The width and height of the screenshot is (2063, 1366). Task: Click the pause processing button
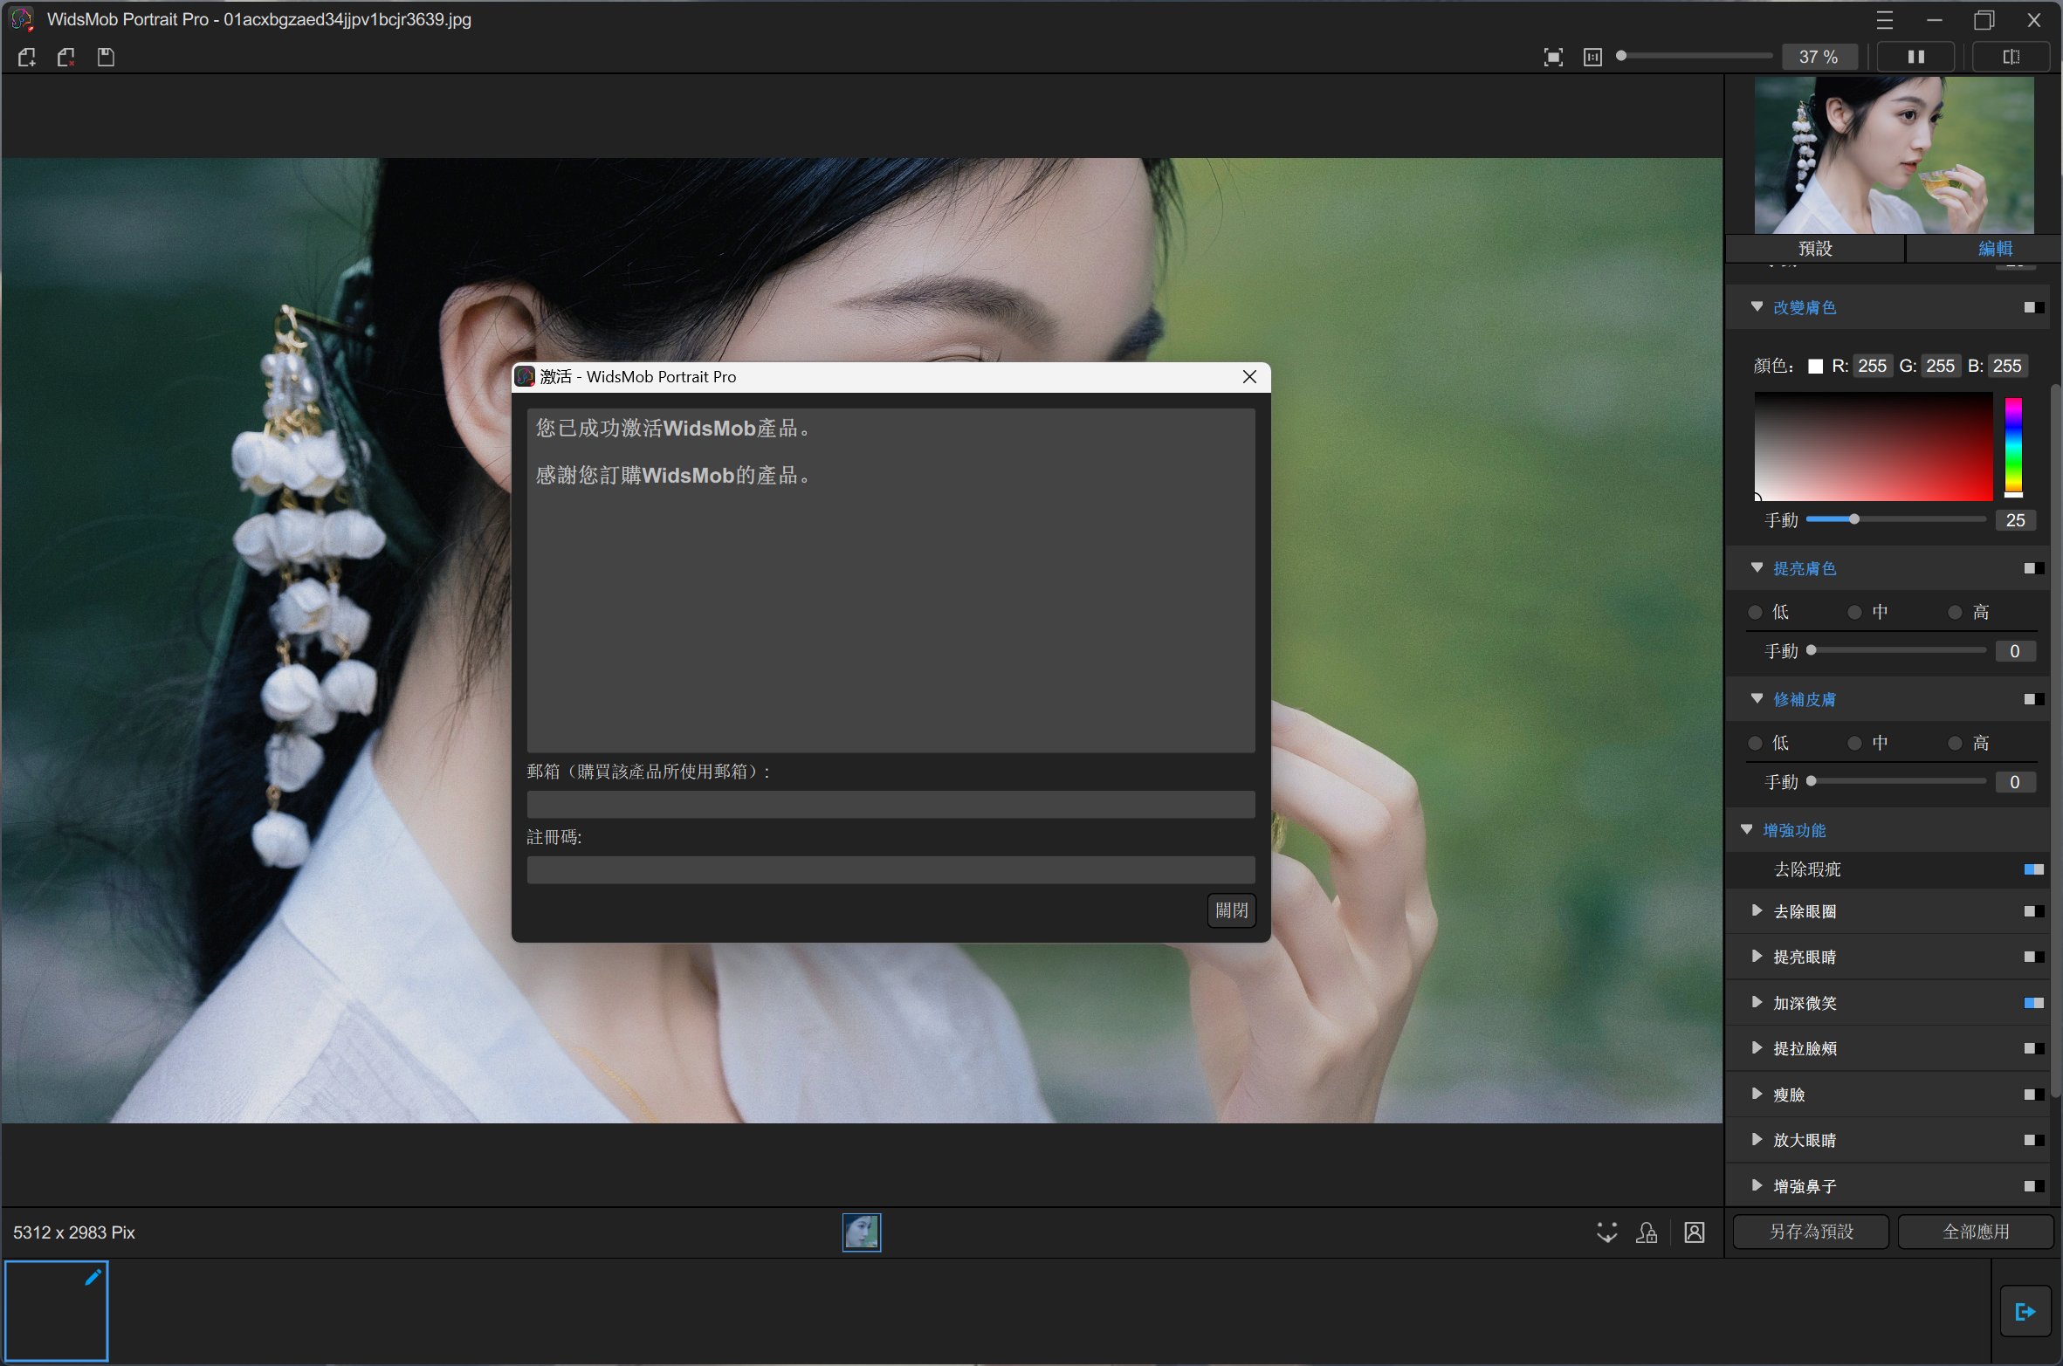(x=1916, y=57)
